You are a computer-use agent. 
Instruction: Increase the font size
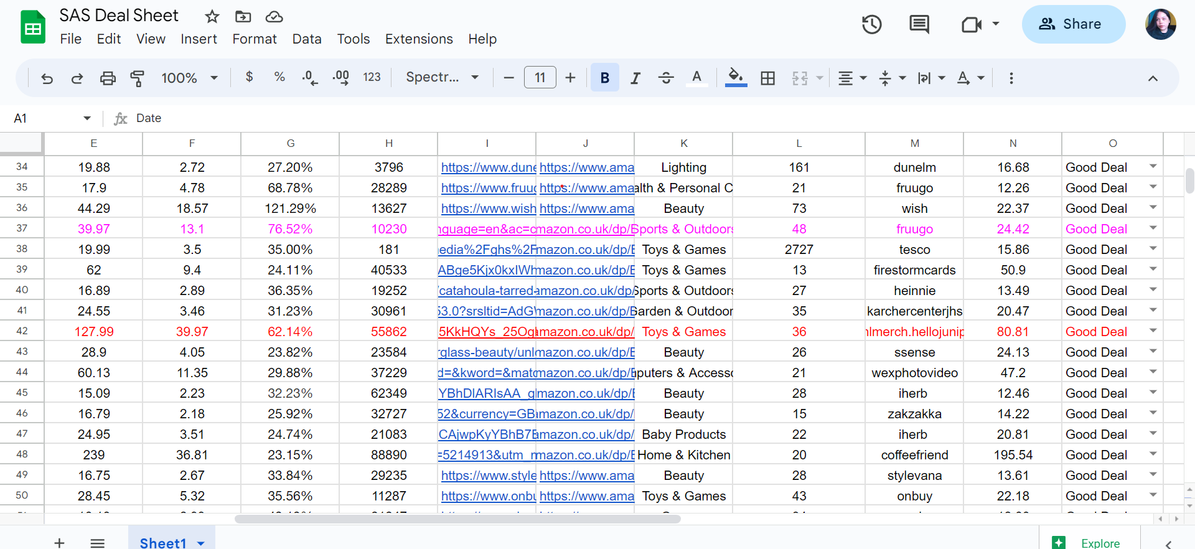[x=570, y=78]
